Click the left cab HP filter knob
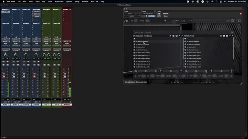This screenshot has height=139, width=248. click(143, 76)
